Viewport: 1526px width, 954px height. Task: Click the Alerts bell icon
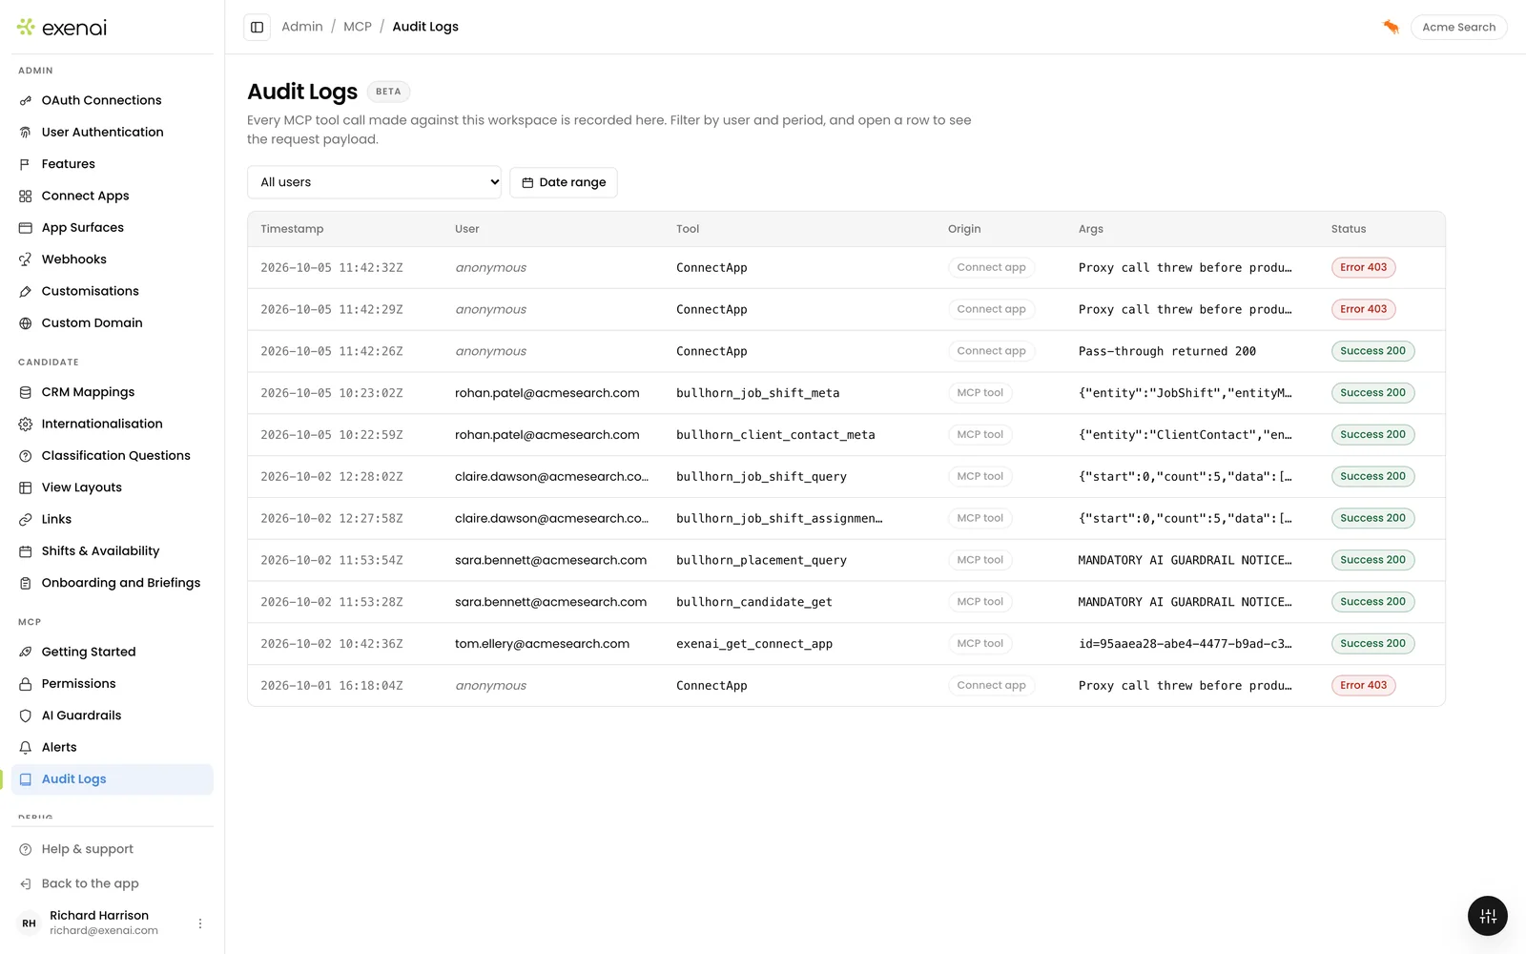[26, 747]
